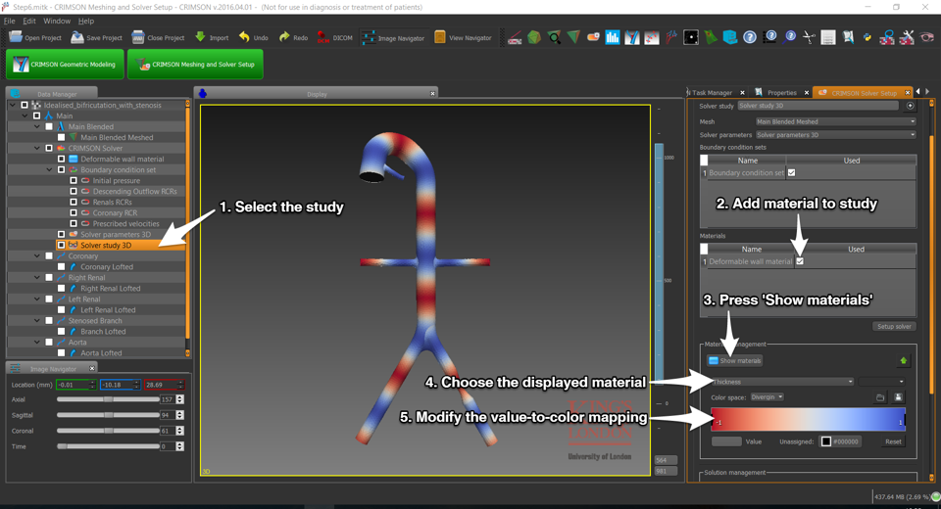Click the green up-arrow icon in Material management

903,361
